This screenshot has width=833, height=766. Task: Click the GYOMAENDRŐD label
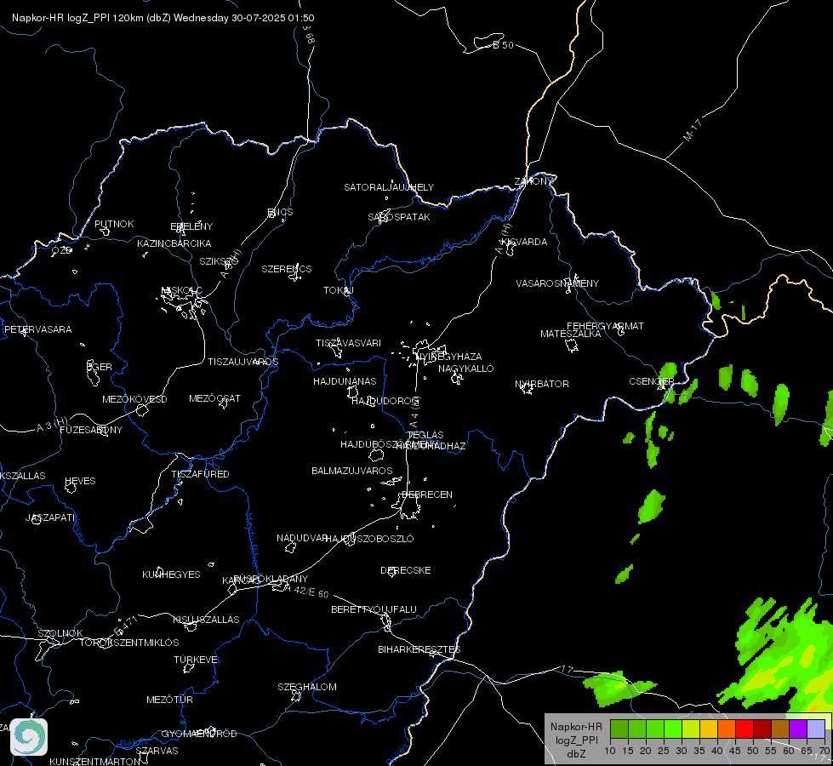tap(199, 734)
